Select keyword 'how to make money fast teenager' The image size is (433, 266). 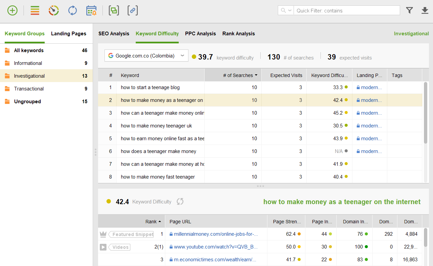coord(158,177)
